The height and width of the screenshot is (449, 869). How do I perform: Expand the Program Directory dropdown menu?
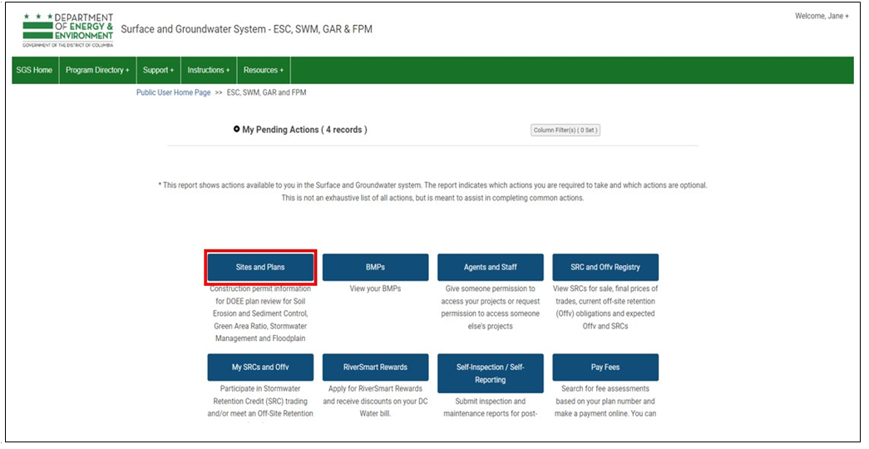pos(96,71)
